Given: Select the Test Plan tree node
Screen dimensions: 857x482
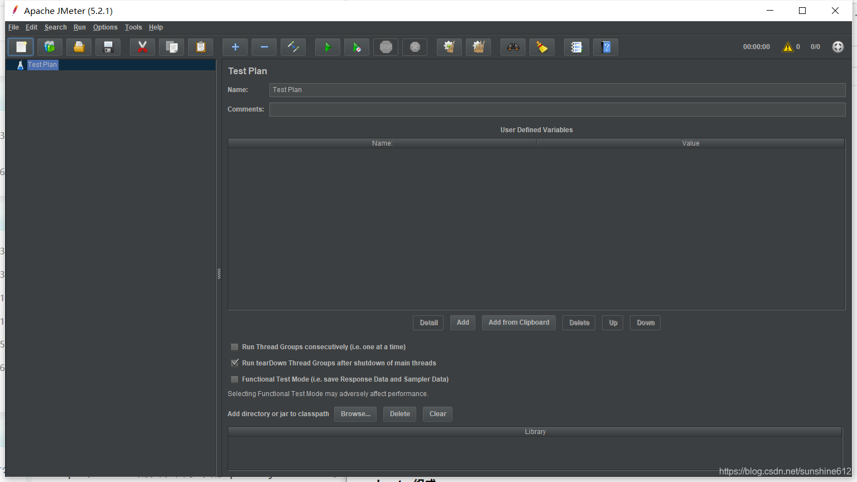Looking at the screenshot, I should tap(42, 65).
